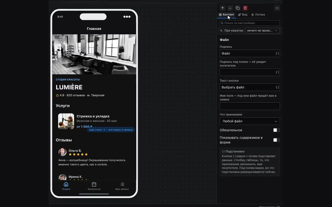Click the Файл section heading

coord(224,40)
